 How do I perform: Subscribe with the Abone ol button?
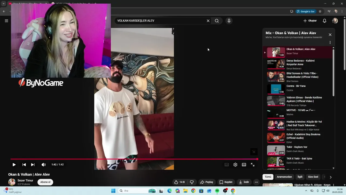click(x=45, y=182)
